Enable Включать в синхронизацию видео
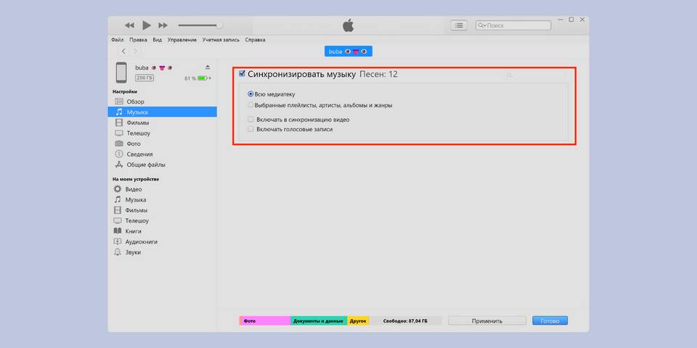This screenshot has height=348, width=697. point(250,120)
